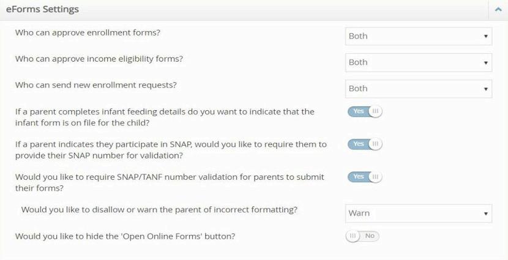
Task: Open the approve enrollment forms dropdown
Action: [419, 36]
